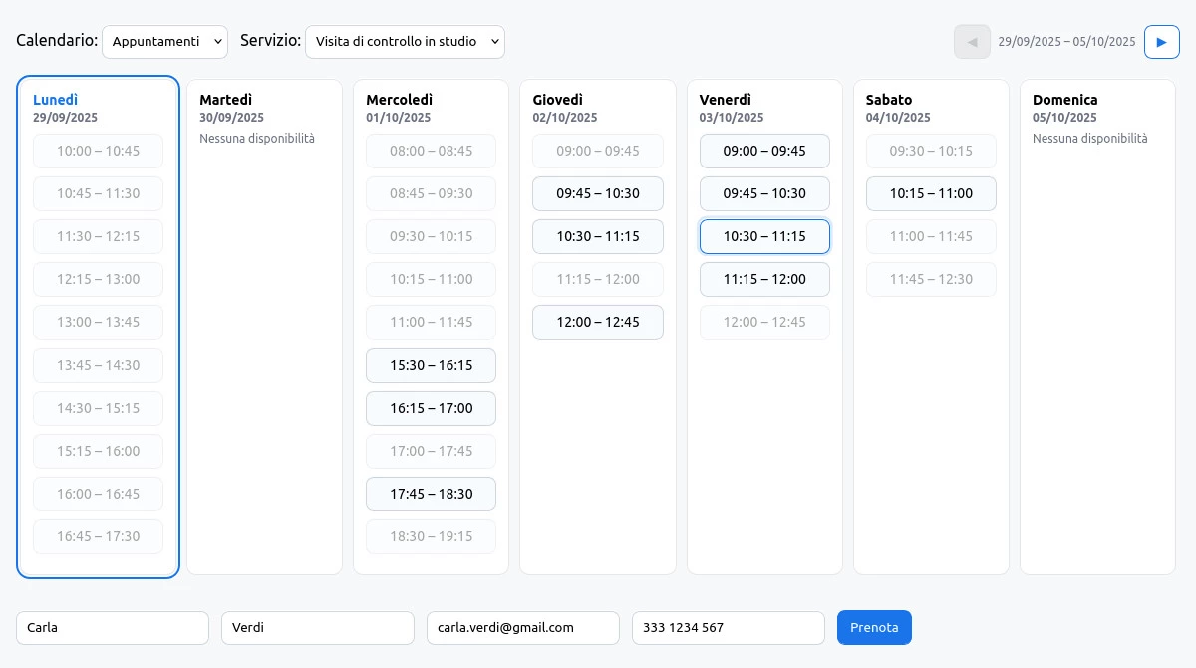Focus the surname field with Verdi
Viewport: 1196px width, 668px height.
[x=318, y=628]
